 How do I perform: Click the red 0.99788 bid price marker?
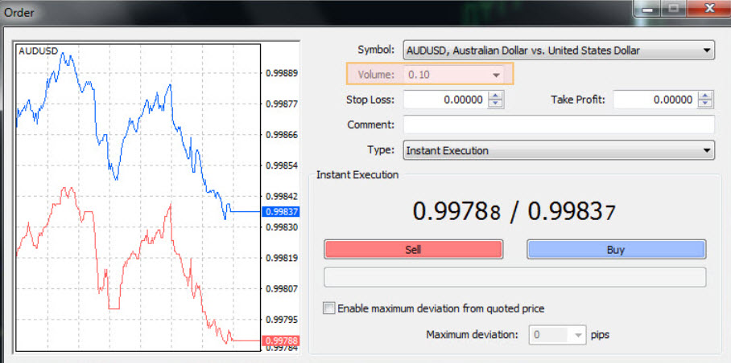click(279, 341)
